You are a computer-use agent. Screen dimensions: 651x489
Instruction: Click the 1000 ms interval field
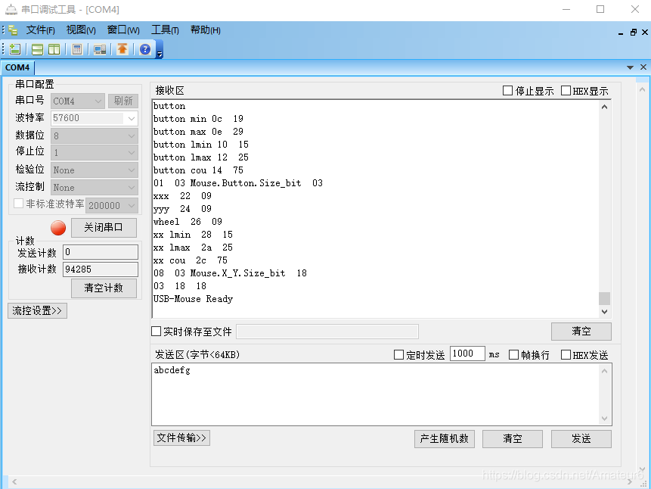tap(467, 354)
